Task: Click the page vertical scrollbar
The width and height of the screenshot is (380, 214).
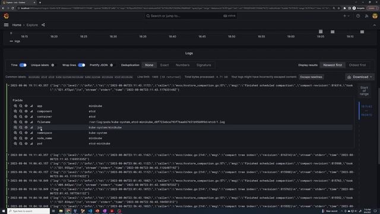Action: tap(379, 126)
